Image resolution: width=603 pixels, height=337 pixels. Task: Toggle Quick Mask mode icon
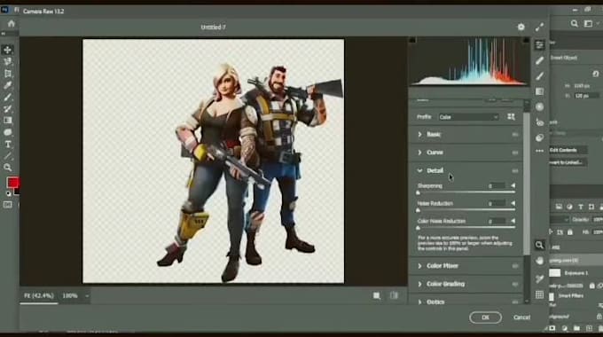click(x=7, y=205)
